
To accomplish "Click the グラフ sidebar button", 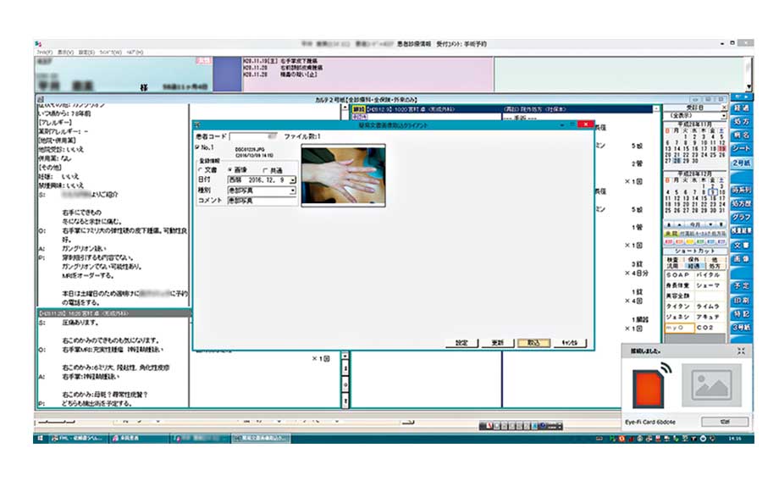I will (x=740, y=216).
